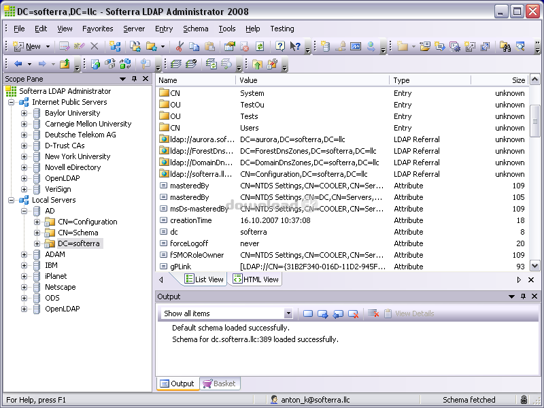
Task: Select the Carnegie Mellon University tree item
Action: 88,124
